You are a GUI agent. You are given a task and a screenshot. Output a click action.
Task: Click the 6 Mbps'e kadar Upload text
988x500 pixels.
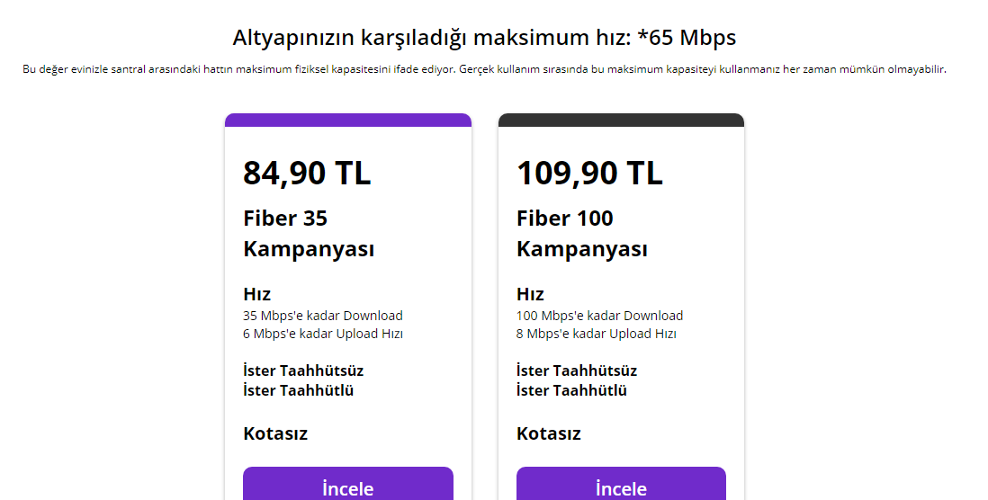coord(323,334)
